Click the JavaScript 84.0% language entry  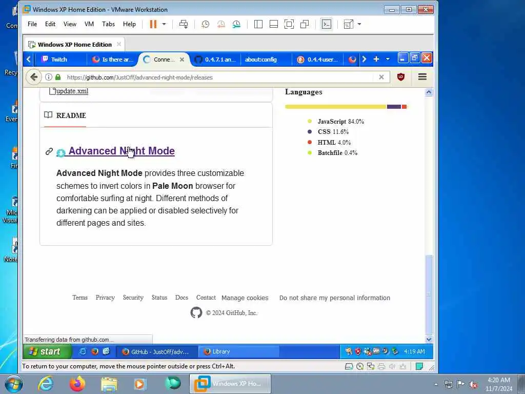340,121
